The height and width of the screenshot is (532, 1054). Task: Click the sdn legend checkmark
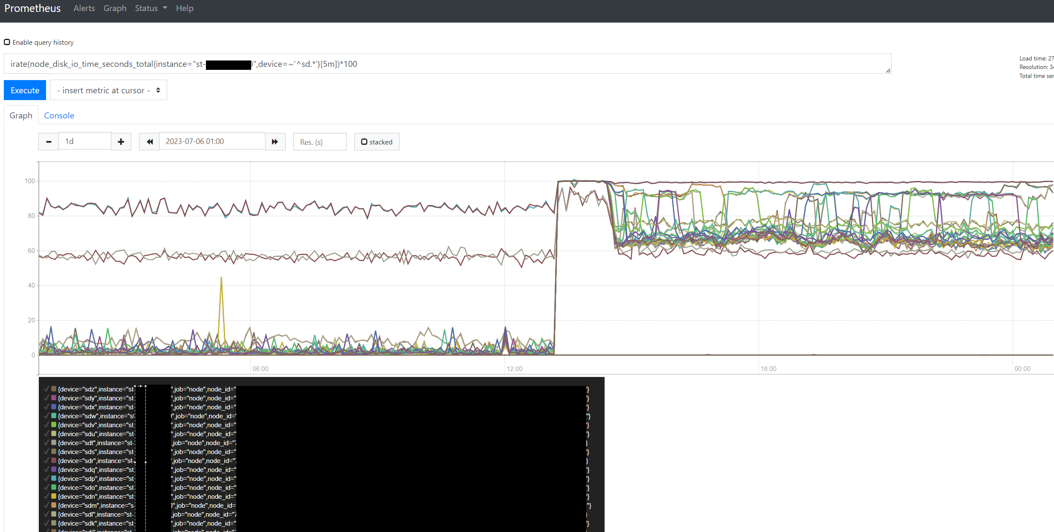46,496
